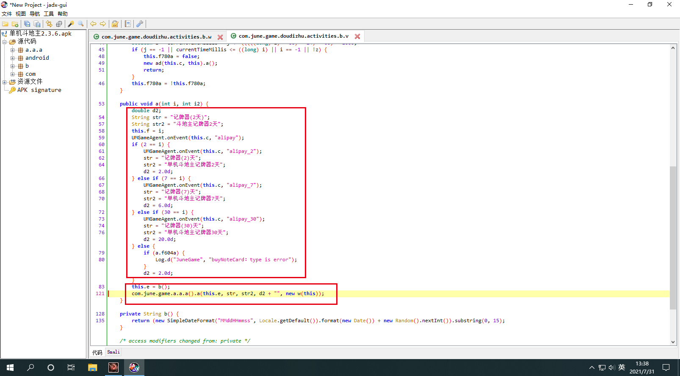
Task: Click the text "public void a(int i, int i2)"
Action: pyautogui.click(x=161, y=104)
